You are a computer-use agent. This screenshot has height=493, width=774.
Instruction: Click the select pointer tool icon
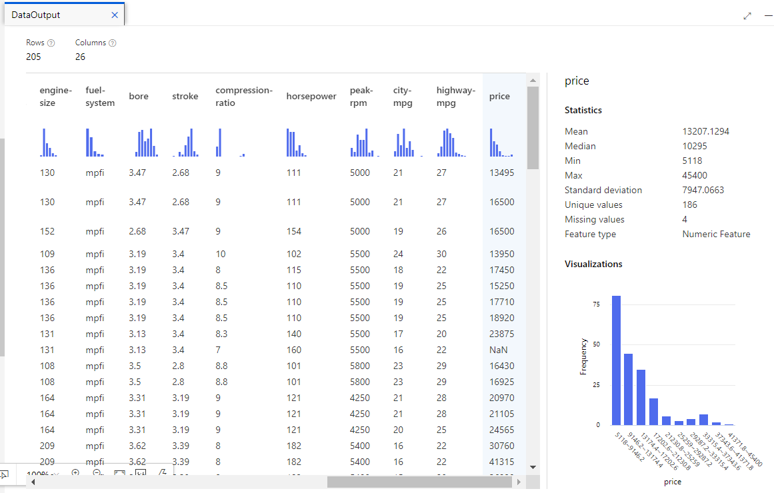click(x=4, y=474)
